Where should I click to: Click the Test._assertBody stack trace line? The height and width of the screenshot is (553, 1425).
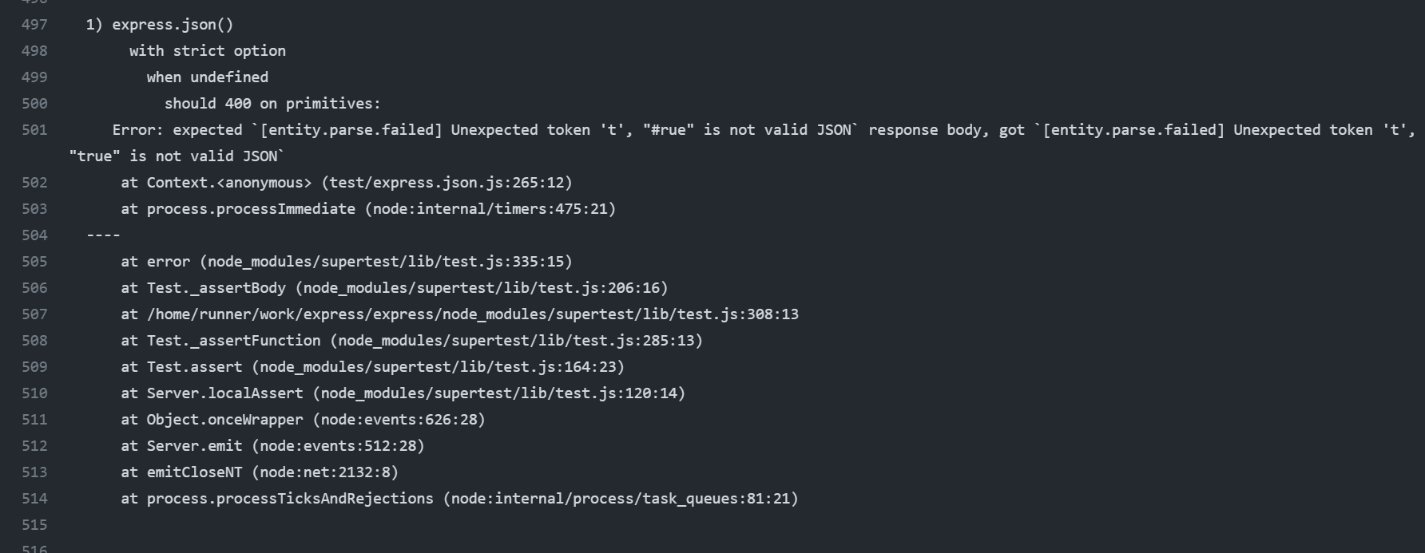pyautogui.click(x=395, y=288)
